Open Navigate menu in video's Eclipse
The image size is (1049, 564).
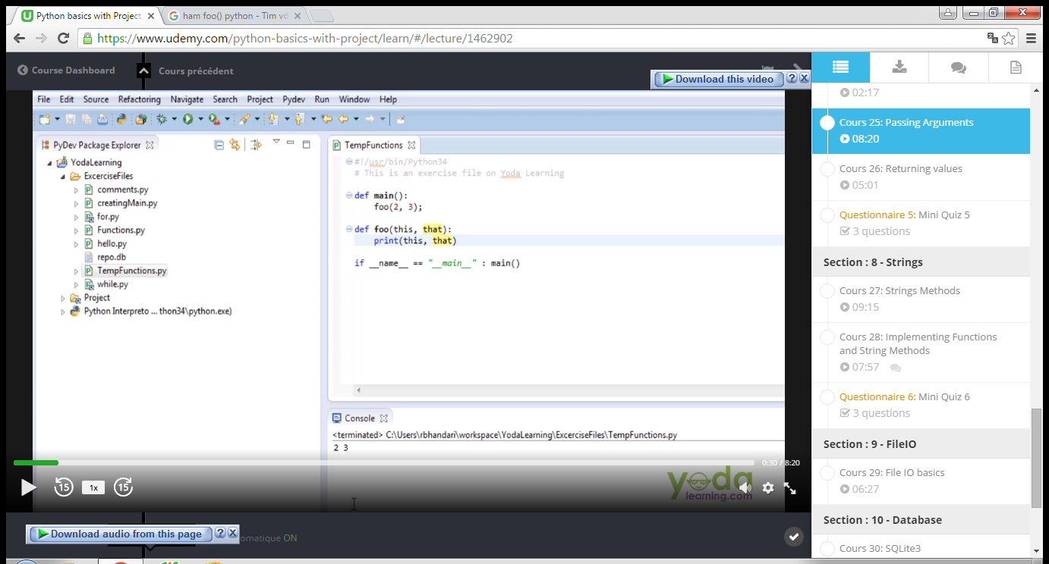[x=187, y=99]
